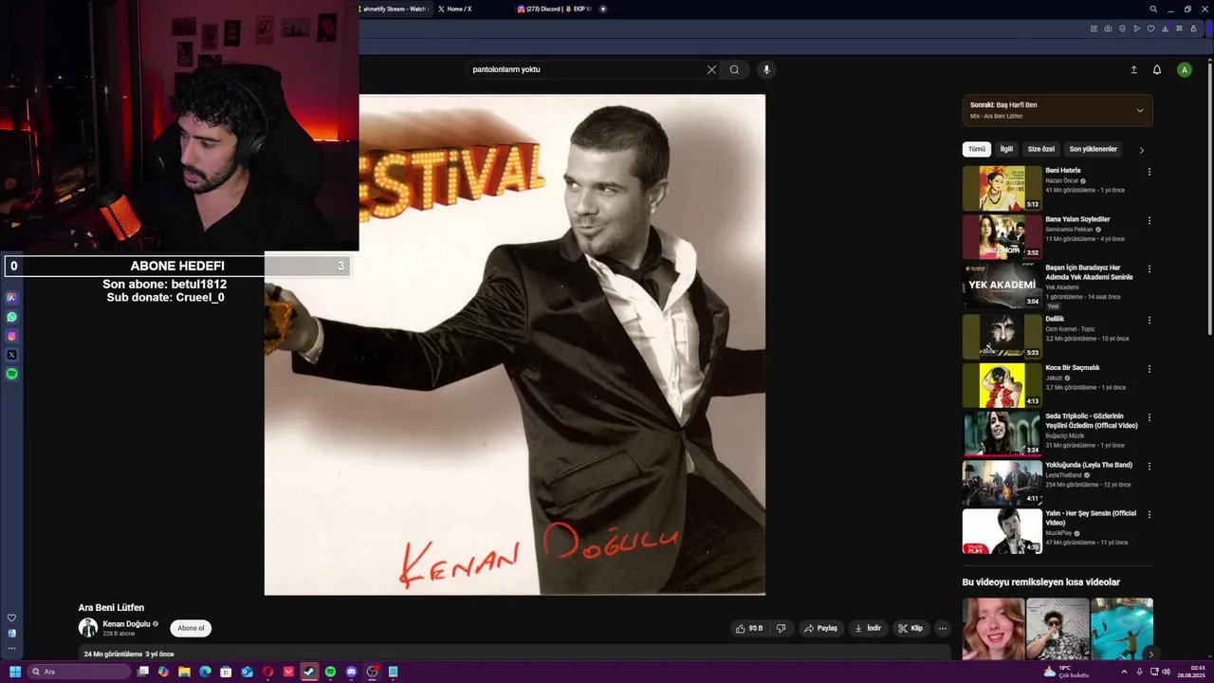Viewport: 1214px width, 683px height.
Task: Open more actions ellipsis beside Klip
Action: (x=942, y=628)
